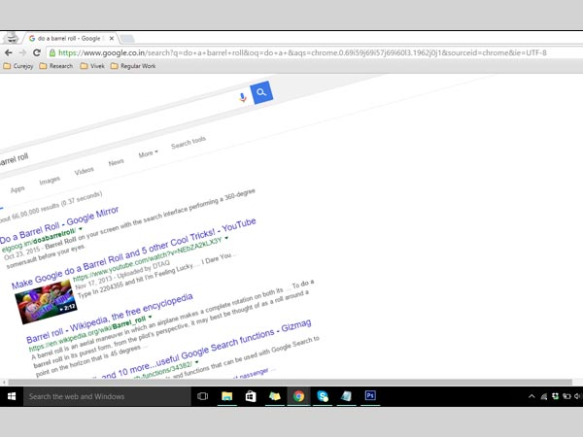Screen dimensions: 583x437
Task: Click the browser back arrow
Action: tap(9, 52)
